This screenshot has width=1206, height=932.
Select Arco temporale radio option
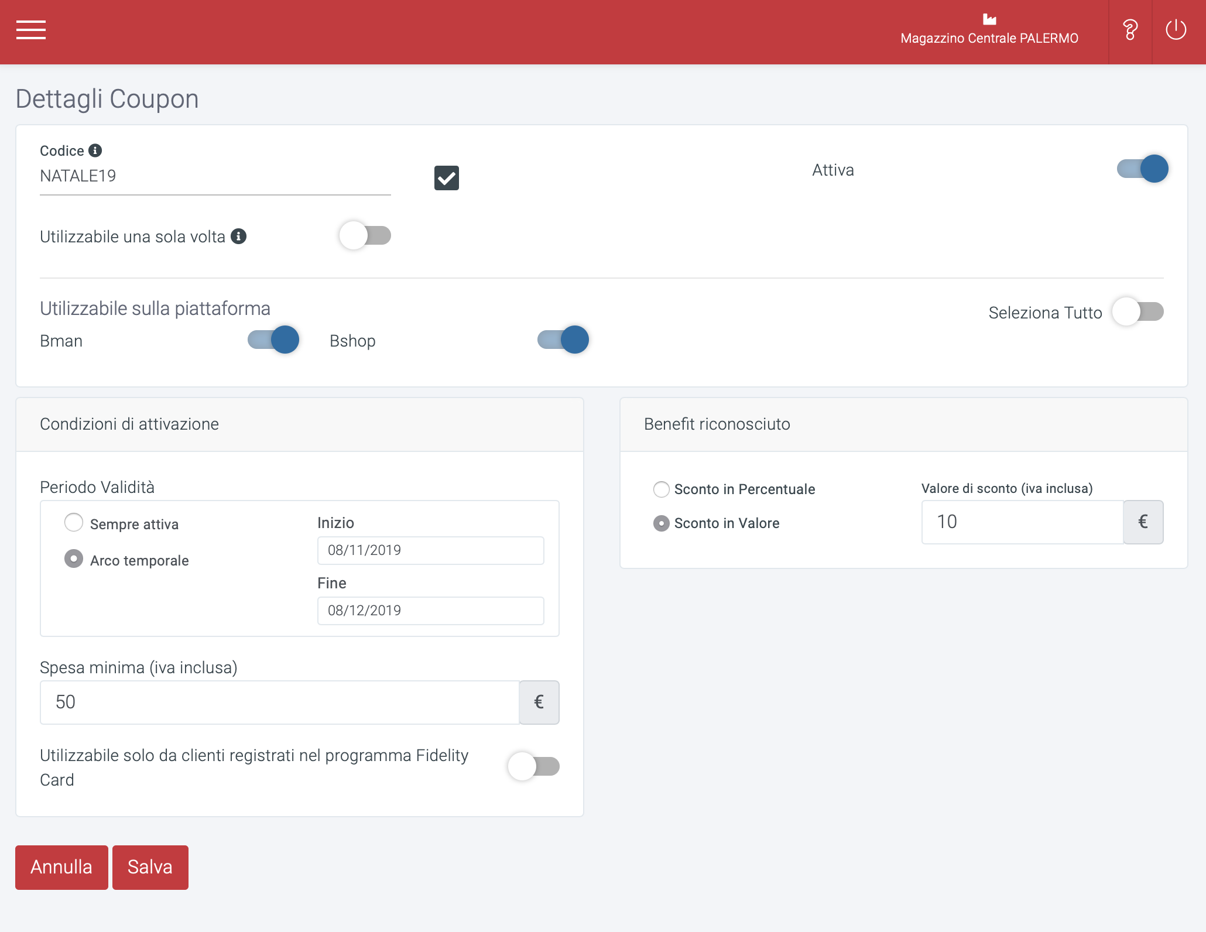pyautogui.click(x=74, y=558)
